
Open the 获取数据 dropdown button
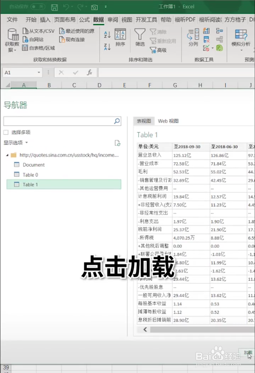pos(12,40)
